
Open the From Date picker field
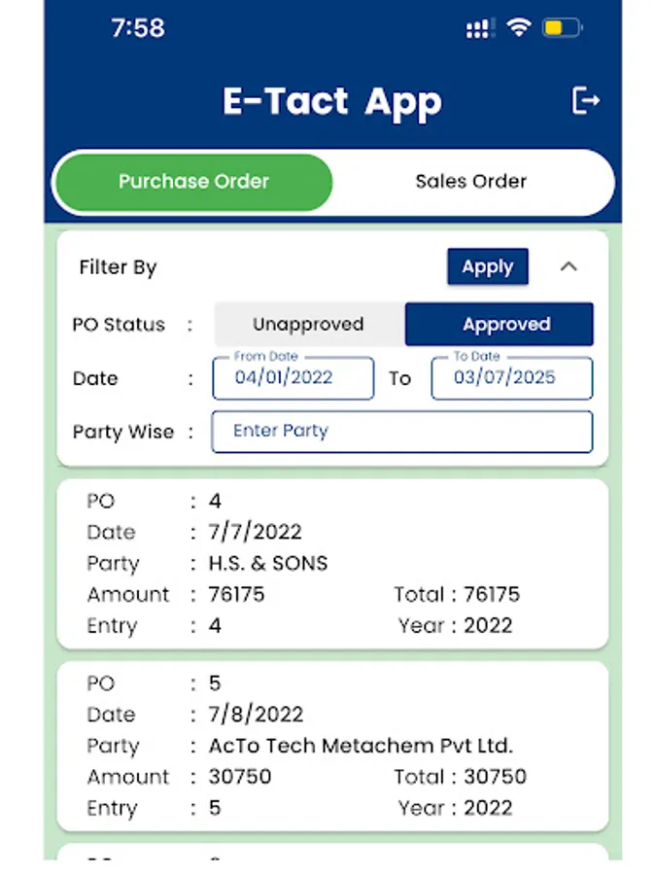[x=293, y=378]
